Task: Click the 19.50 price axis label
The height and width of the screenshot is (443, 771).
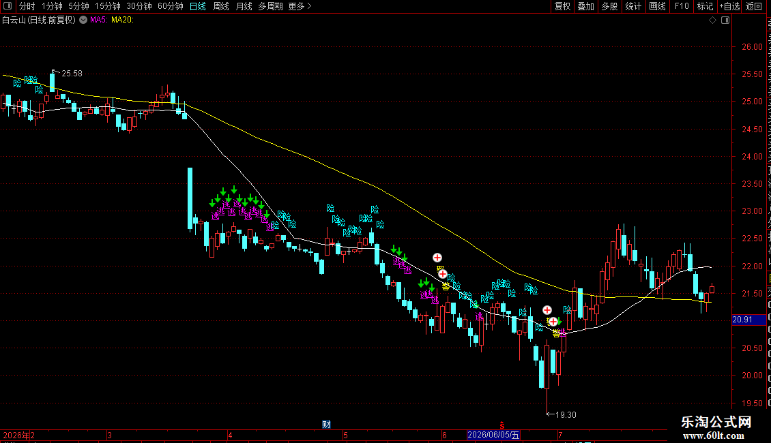Action: click(752, 403)
